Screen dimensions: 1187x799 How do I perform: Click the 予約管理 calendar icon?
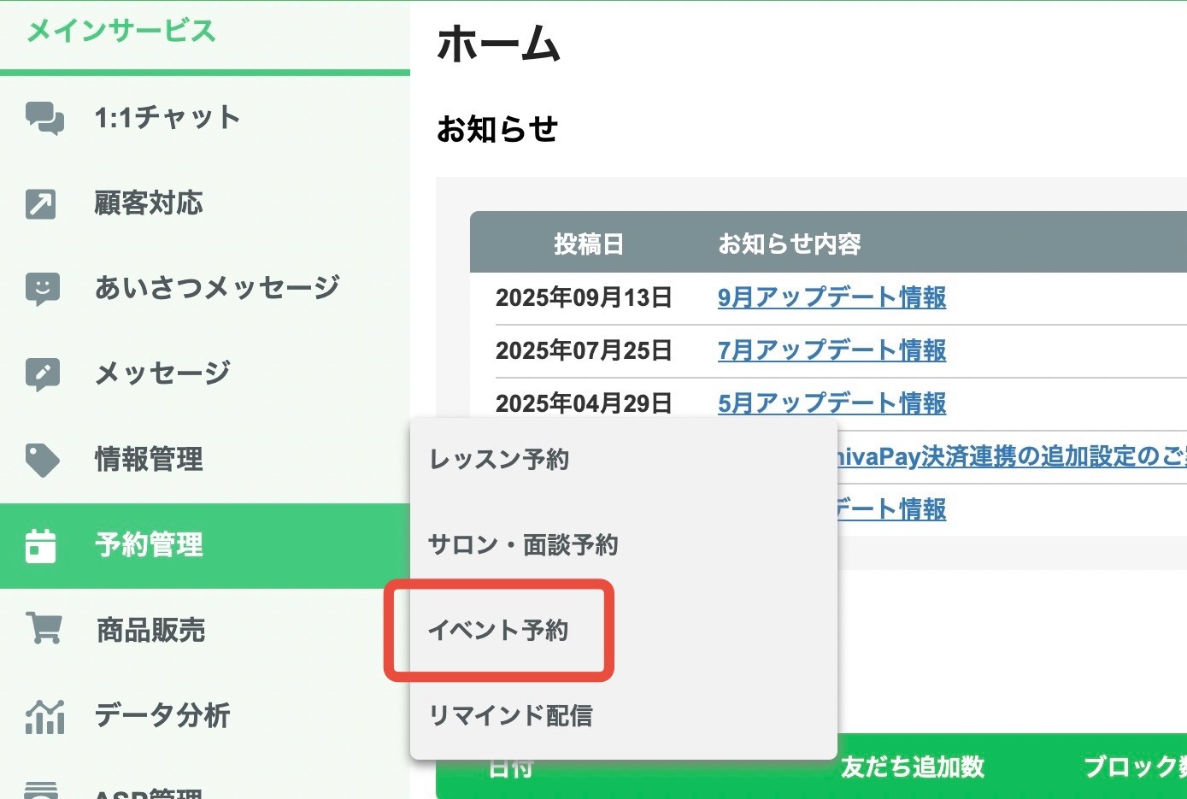coord(41,546)
